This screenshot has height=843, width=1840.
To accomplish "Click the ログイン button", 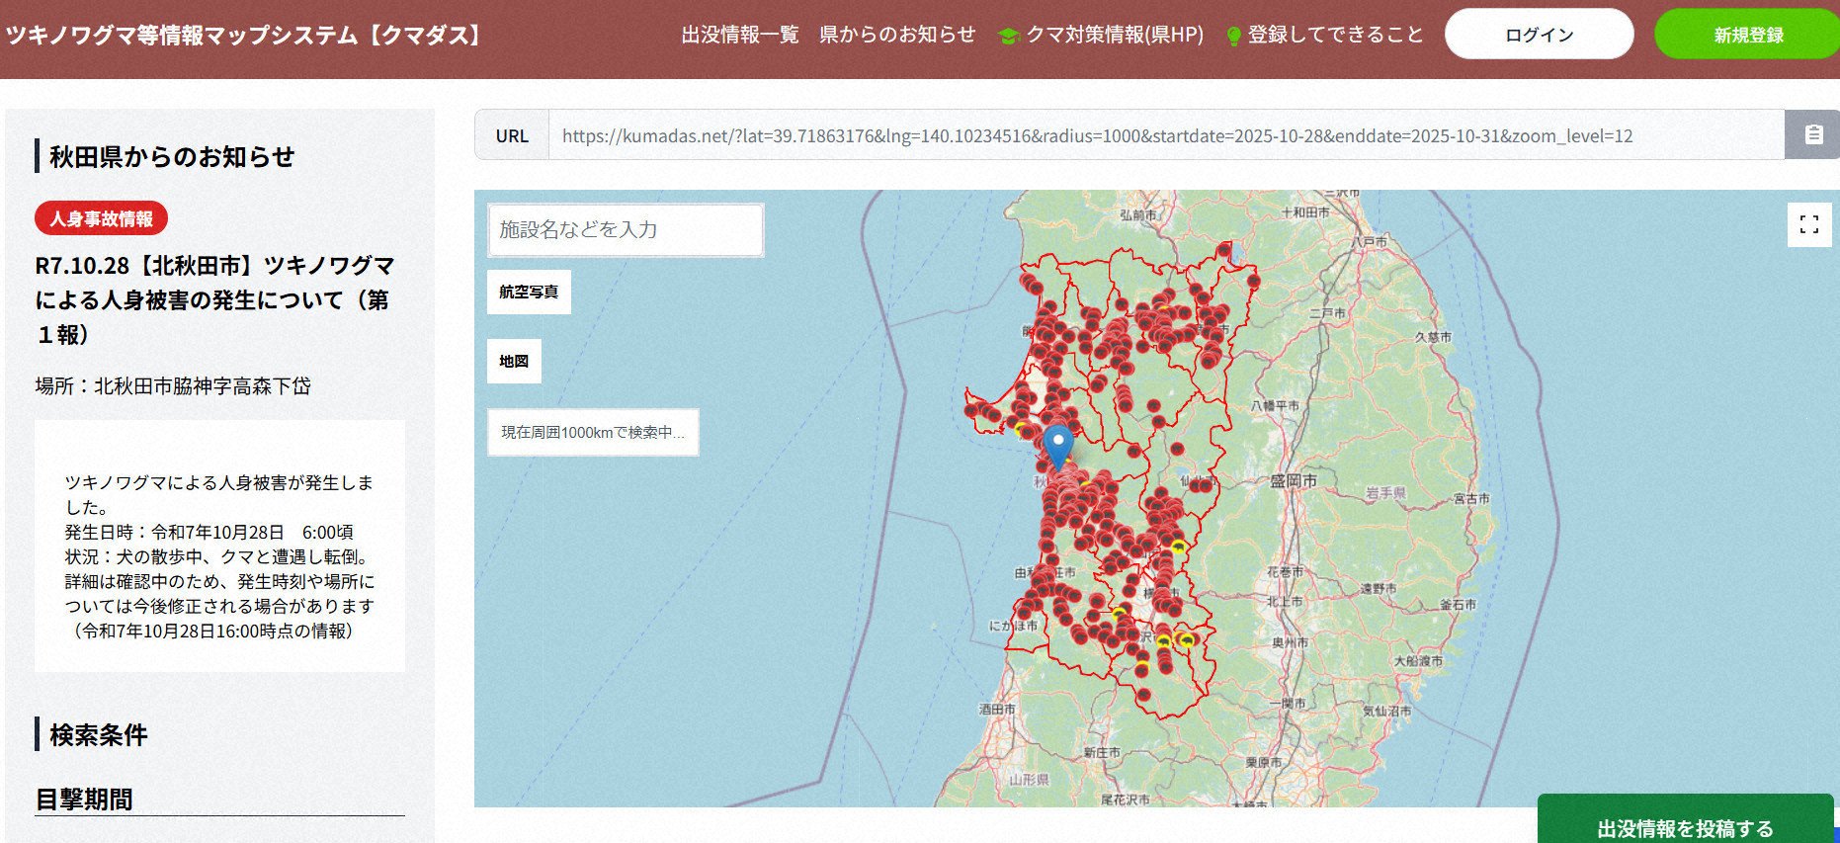I will coord(1539,35).
